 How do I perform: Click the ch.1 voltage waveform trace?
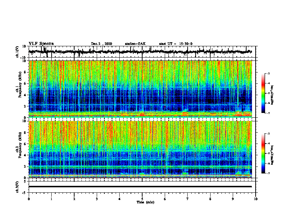point(140,52)
